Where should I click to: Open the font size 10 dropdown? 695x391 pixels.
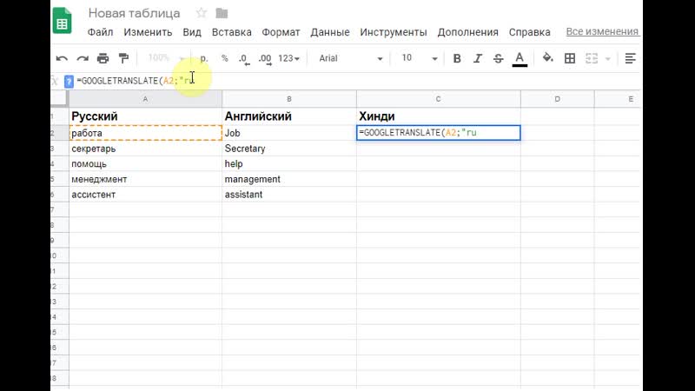(419, 58)
